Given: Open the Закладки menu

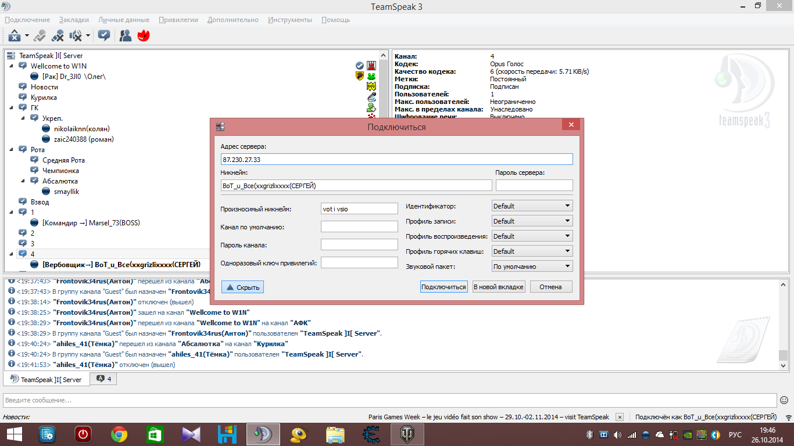Looking at the screenshot, I should point(74,20).
